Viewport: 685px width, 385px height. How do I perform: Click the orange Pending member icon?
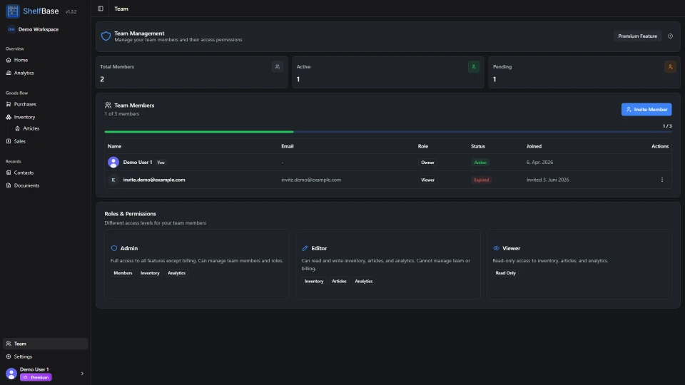(670, 67)
